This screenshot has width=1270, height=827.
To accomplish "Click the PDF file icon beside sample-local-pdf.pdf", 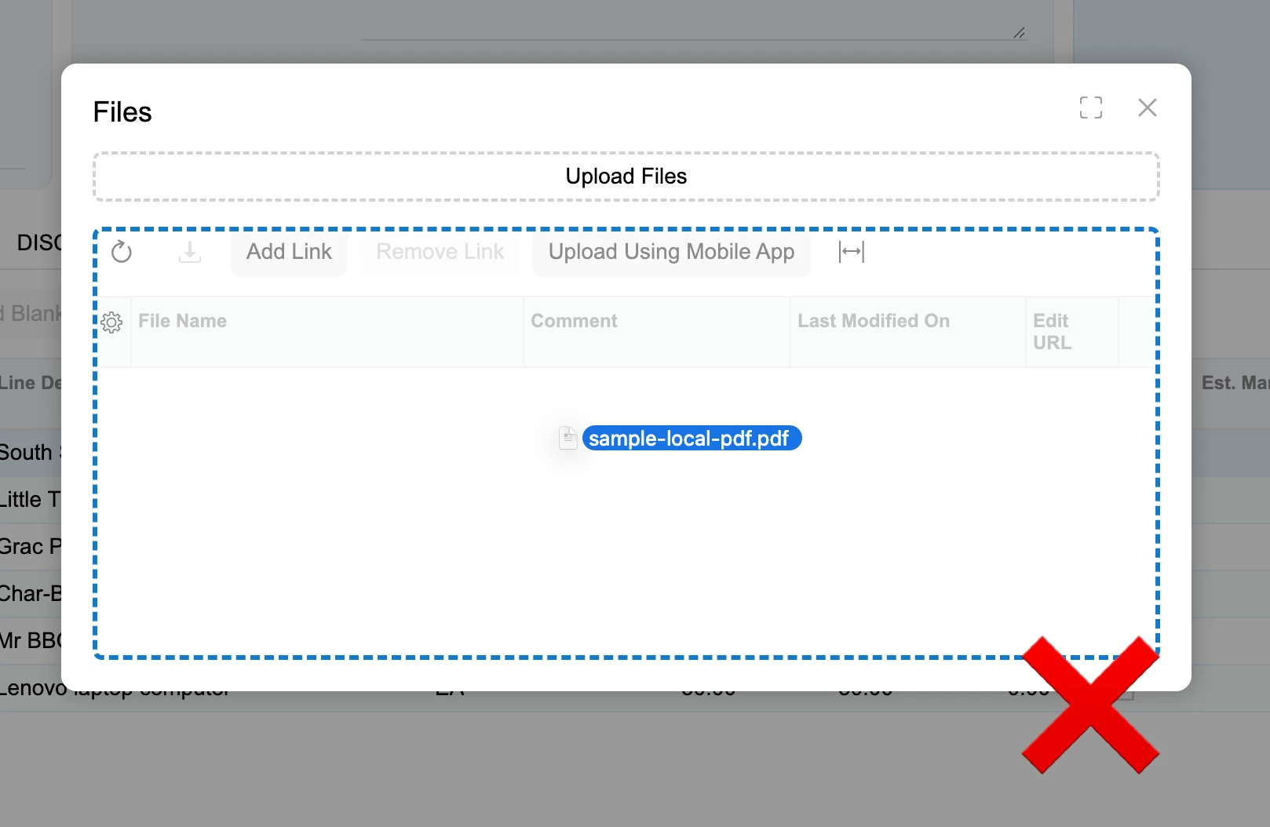I will (x=567, y=438).
